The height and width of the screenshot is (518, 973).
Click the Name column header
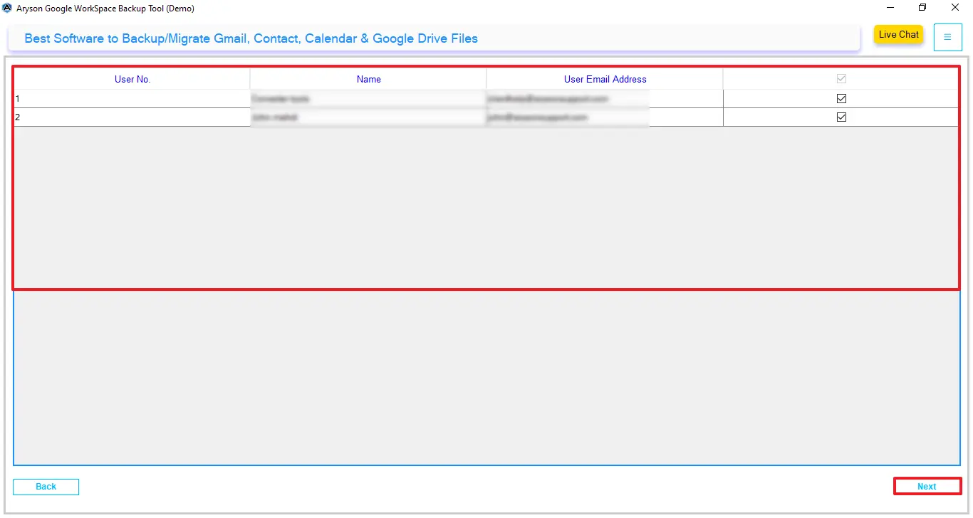pos(368,78)
